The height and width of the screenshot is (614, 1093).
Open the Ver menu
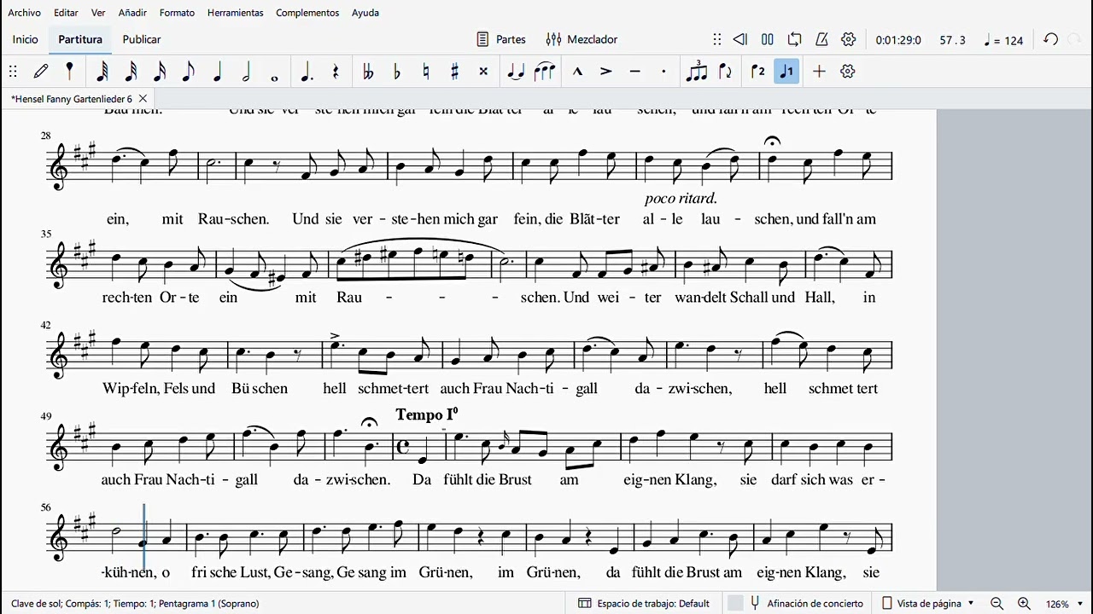[x=98, y=13]
